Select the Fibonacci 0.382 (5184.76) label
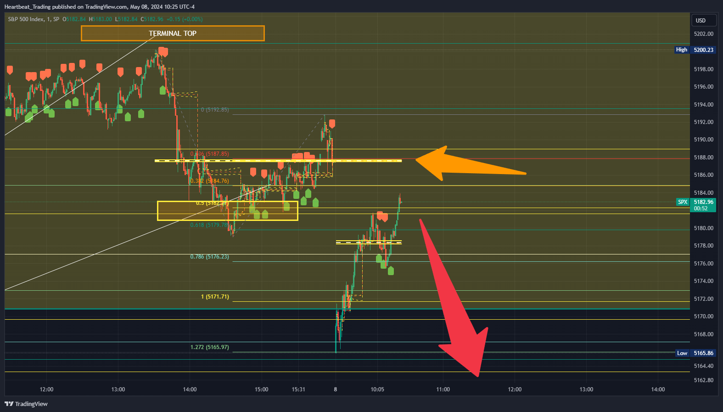Viewport: 723px width, 412px height. click(209, 181)
